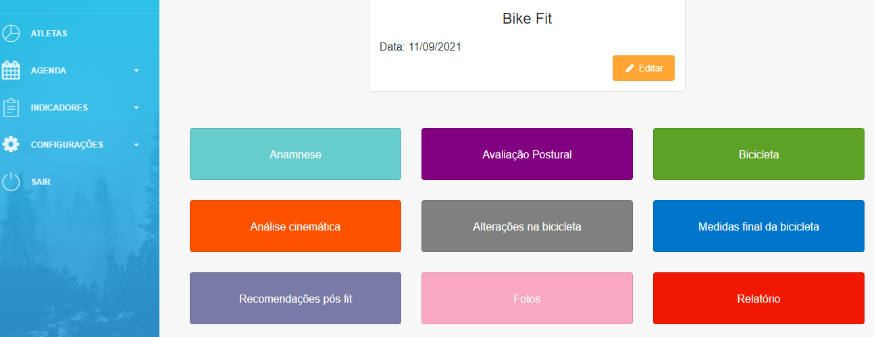The width and height of the screenshot is (874, 337).
Task: Click the Indicadores clipboard icon
Action: 11,108
